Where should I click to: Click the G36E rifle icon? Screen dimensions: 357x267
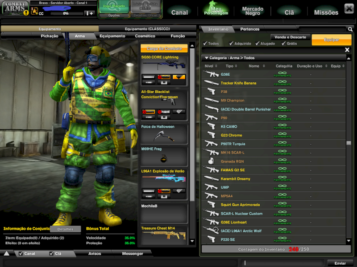211,74
